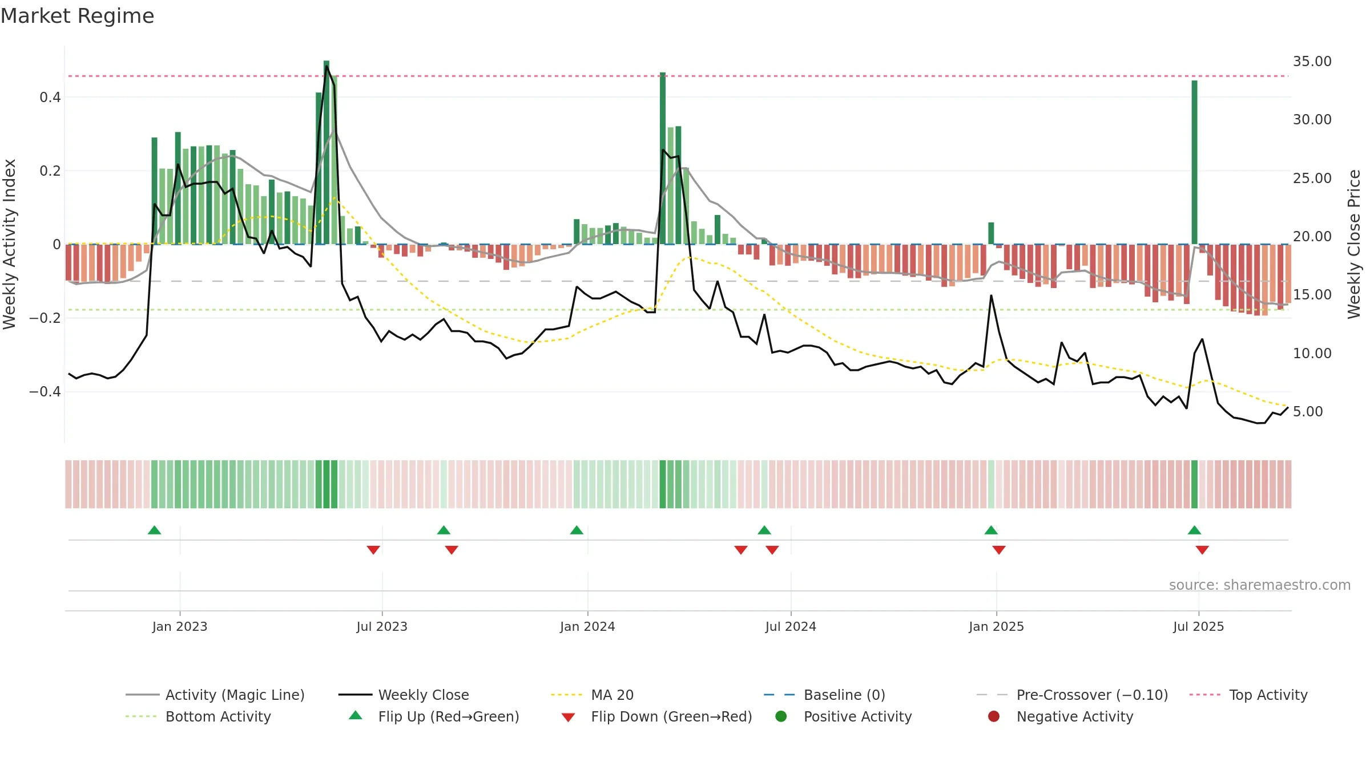Click the 0.4 activity axis tick label
The image size is (1370, 770).
click(50, 98)
